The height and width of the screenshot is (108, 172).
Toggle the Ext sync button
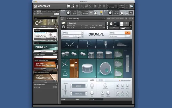[80, 12]
